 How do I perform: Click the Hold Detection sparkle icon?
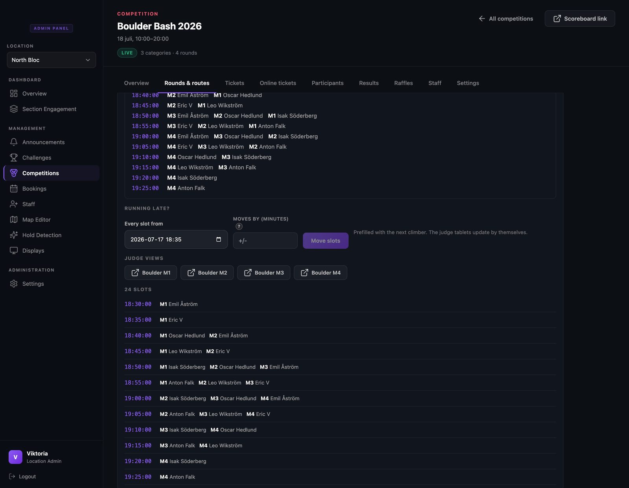pyautogui.click(x=14, y=235)
